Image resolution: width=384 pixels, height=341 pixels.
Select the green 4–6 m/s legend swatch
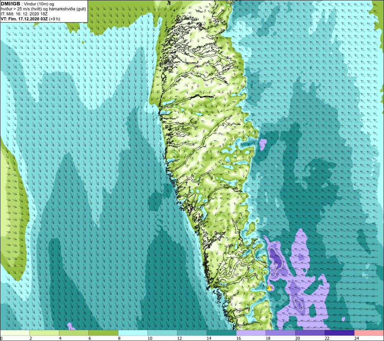pos(74,333)
